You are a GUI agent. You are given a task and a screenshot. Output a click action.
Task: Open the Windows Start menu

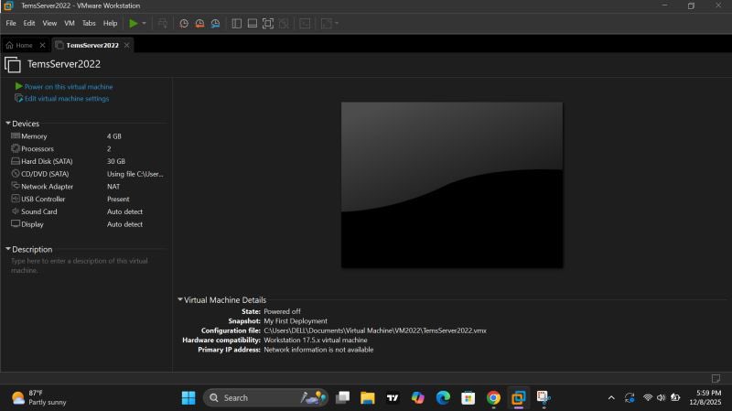[x=188, y=398]
